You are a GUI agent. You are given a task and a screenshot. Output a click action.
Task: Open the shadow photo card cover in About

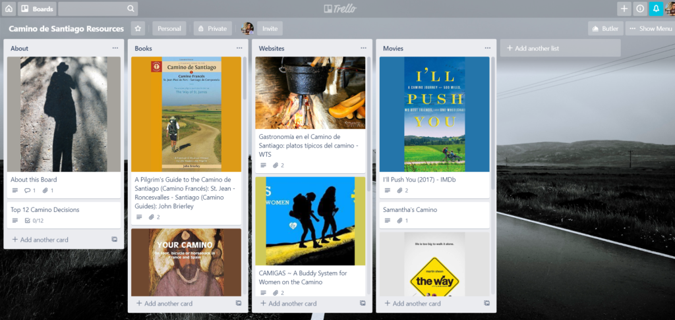pos(64,115)
